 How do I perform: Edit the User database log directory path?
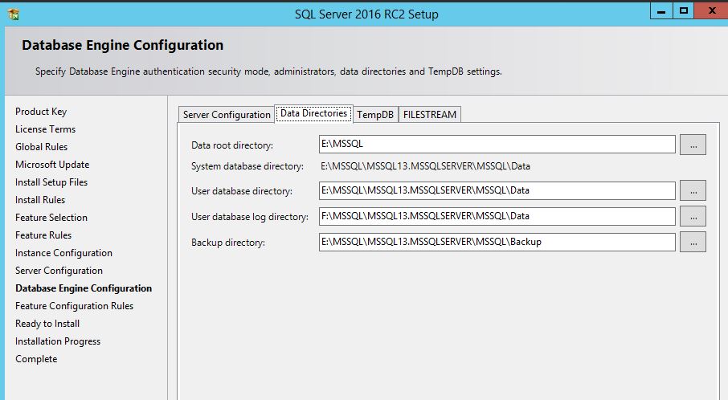click(x=497, y=216)
